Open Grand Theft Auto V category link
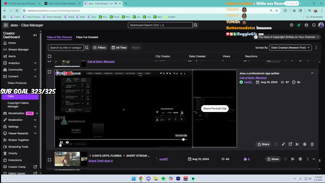 pos(101,161)
